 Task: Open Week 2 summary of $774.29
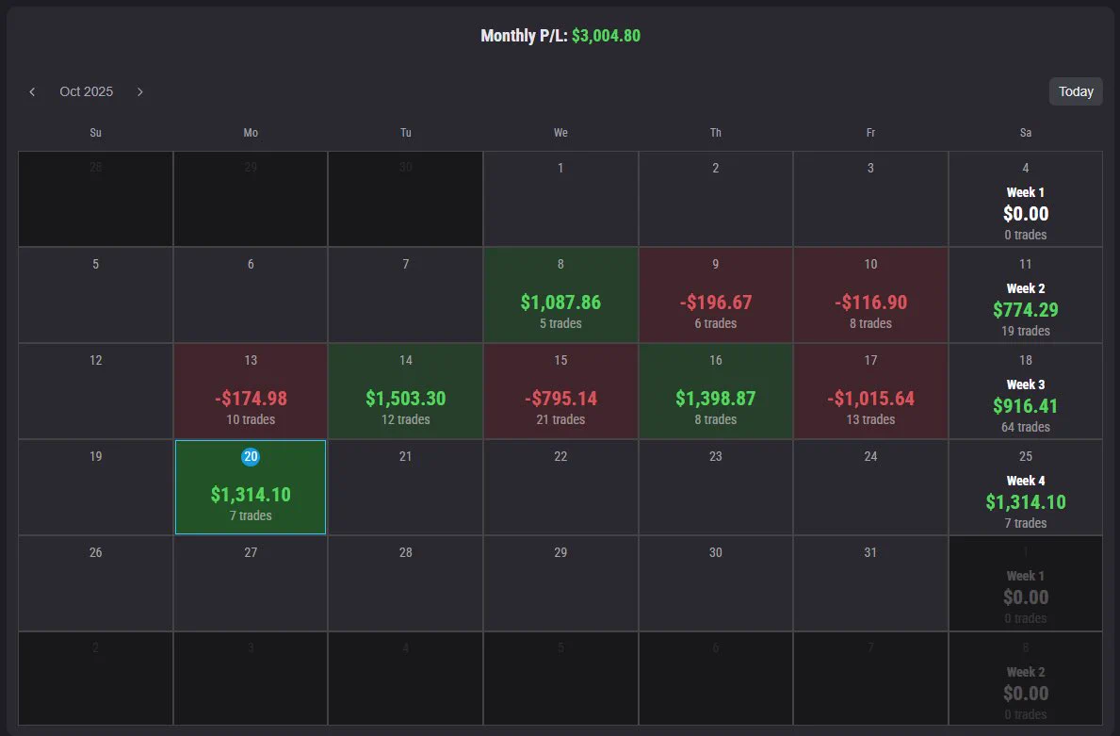click(1026, 295)
